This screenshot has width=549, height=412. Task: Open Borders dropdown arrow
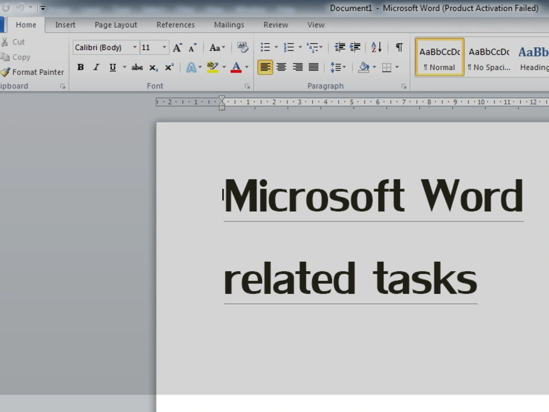tap(397, 67)
